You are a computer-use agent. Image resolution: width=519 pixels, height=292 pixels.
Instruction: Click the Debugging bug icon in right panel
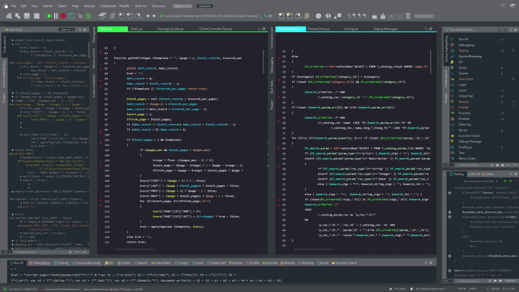(453, 45)
